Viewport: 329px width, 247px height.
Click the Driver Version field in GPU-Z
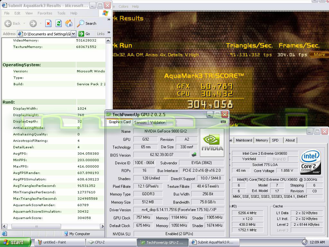pos(179,210)
